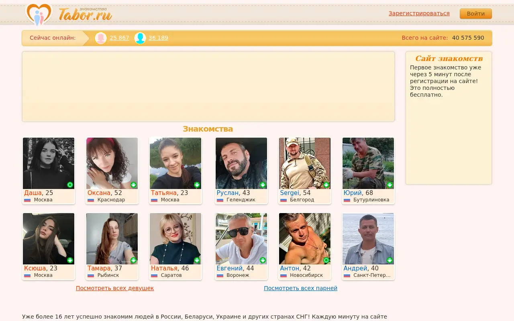This screenshot has width=514, height=321.
Task: Click the green online indicator on Даша's photo
Action: pos(70,185)
